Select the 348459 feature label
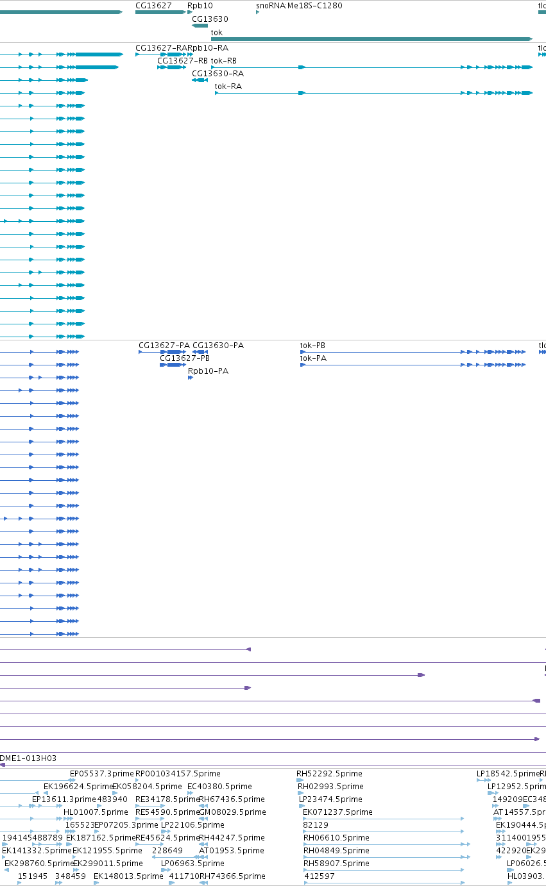Viewport: 546px width, 886px height. tap(70, 876)
